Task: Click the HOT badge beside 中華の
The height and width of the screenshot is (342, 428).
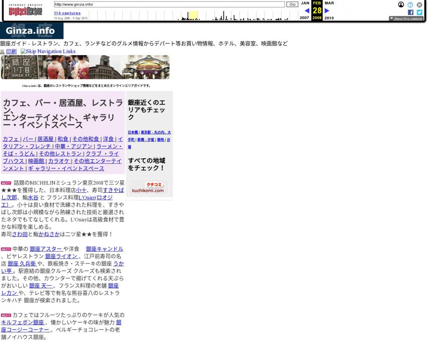Action: coord(6,249)
